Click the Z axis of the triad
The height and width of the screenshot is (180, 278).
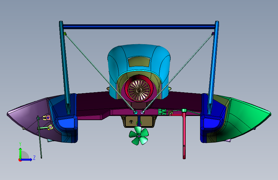tap(27, 160)
